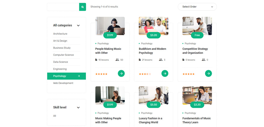
Task: Click five-star rating on Competitive Strategy card
Action: pyautogui.click(x=189, y=74)
